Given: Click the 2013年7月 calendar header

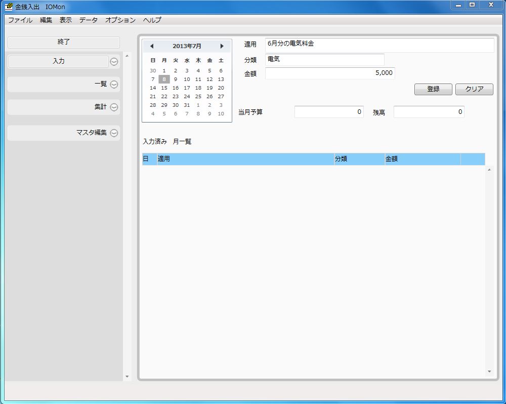Looking at the screenshot, I should tap(187, 46).
